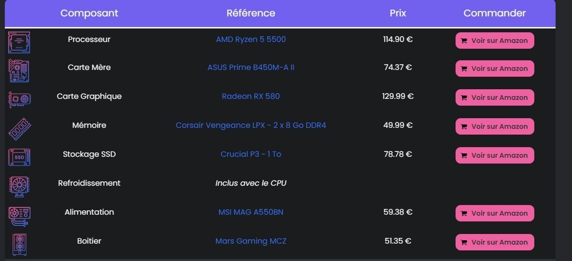Click the Stockage SSD drive icon
Screen dimensions: 572x261
19,157
